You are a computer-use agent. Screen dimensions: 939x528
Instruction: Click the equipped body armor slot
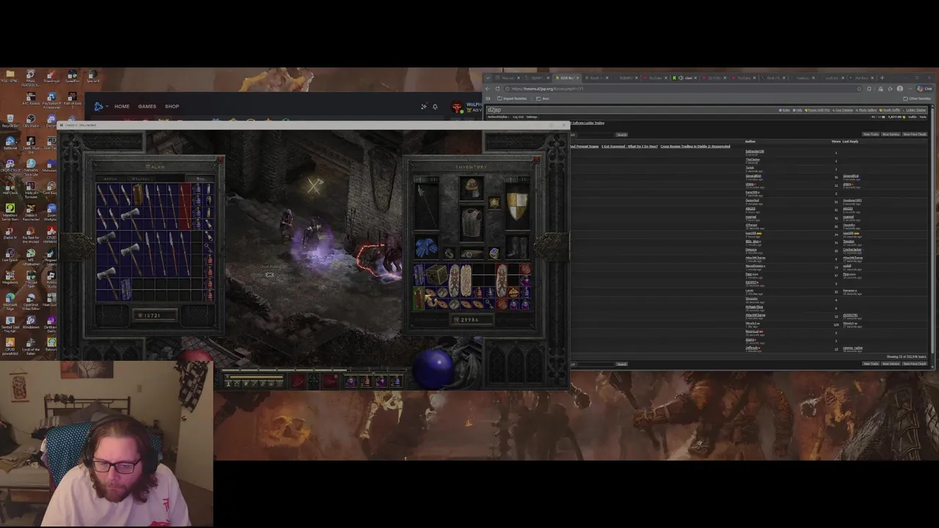[x=472, y=223]
